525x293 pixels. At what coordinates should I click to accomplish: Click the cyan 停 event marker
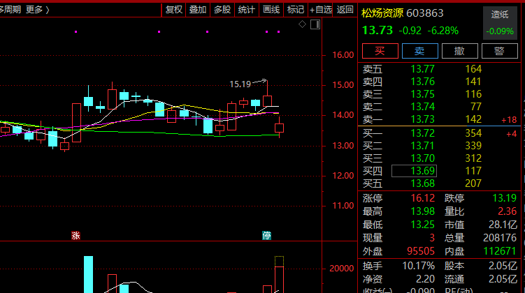coord(266,235)
